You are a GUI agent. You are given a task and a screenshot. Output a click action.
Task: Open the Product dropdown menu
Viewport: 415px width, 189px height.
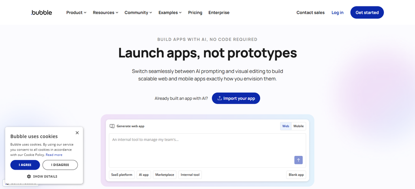76,13
